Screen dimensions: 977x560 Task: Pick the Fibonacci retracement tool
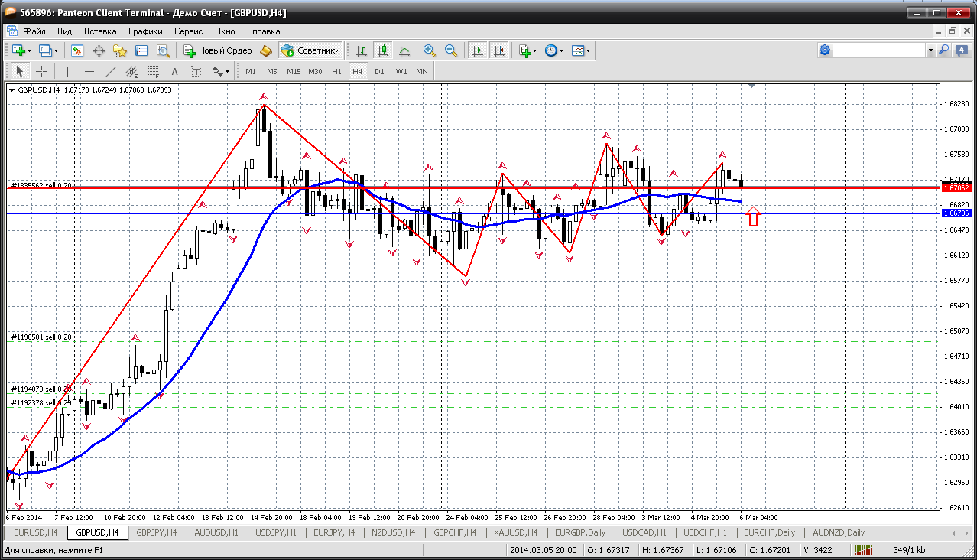pyautogui.click(x=154, y=71)
